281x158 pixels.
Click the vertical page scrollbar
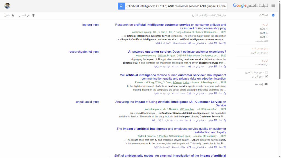[x=280, y=41]
